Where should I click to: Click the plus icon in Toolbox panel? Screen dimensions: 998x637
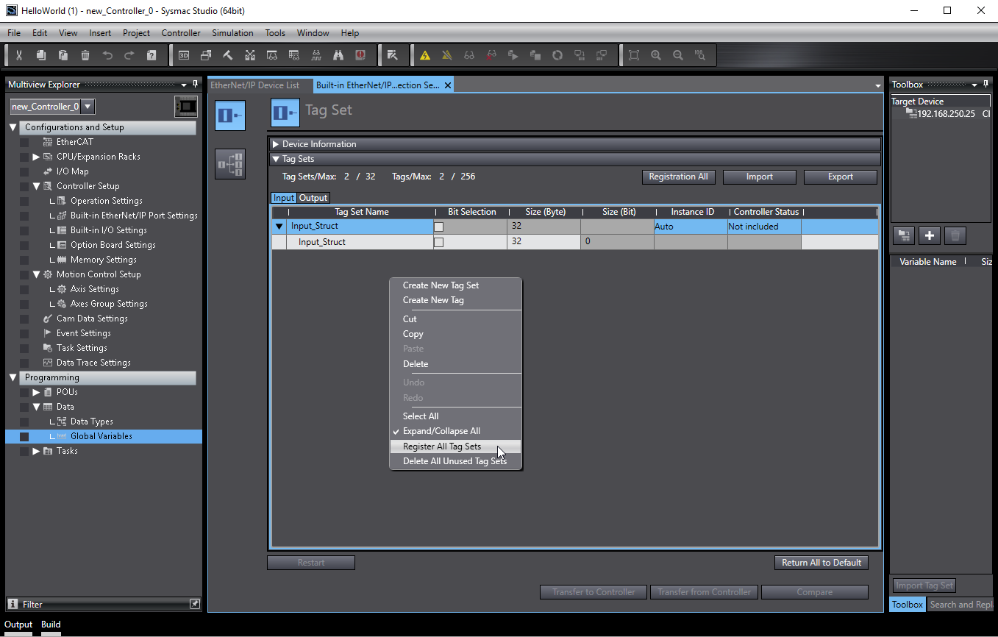(930, 235)
